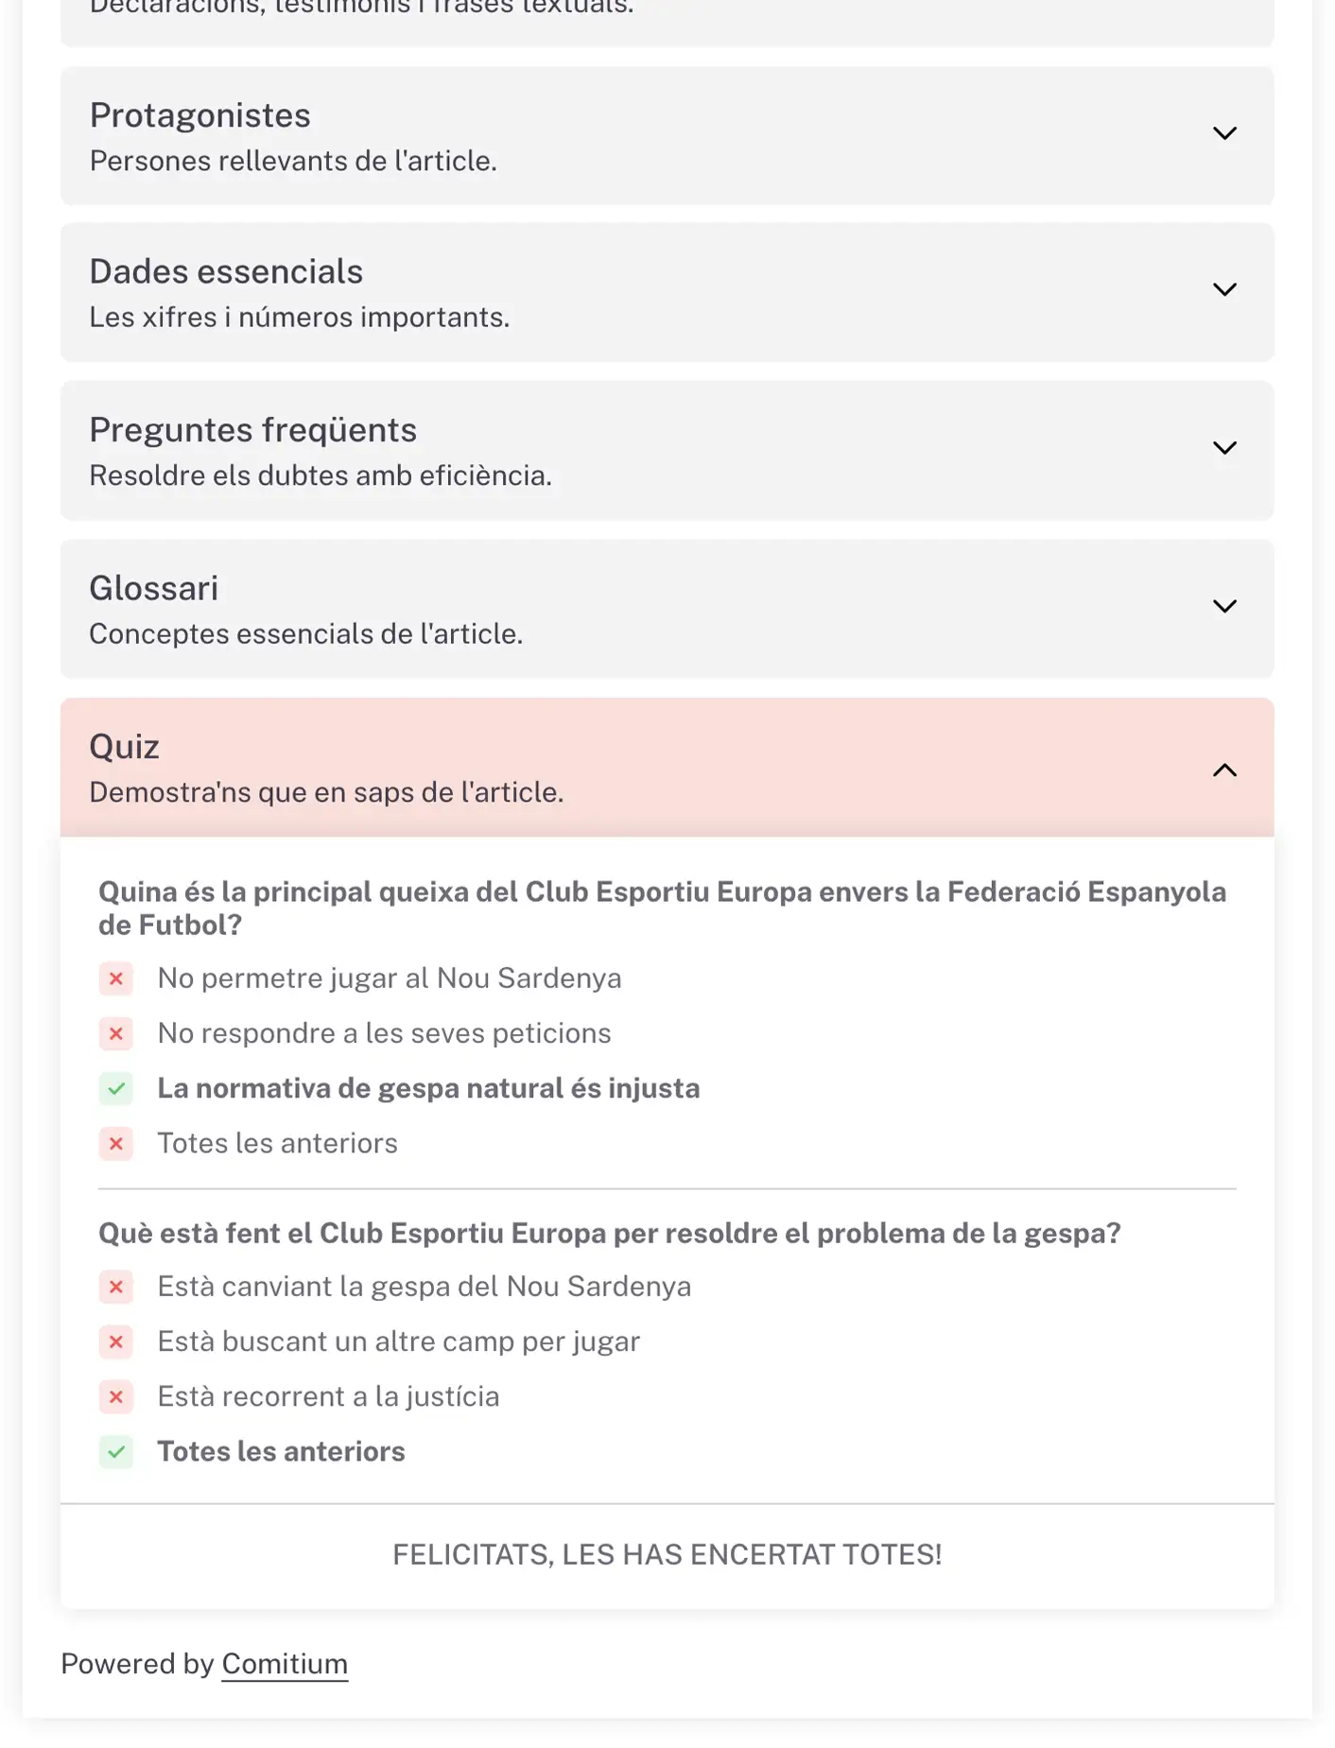Open the Glossari chevron arrow
This screenshot has width=1335, height=1748.
click(x=1224, y=606)
